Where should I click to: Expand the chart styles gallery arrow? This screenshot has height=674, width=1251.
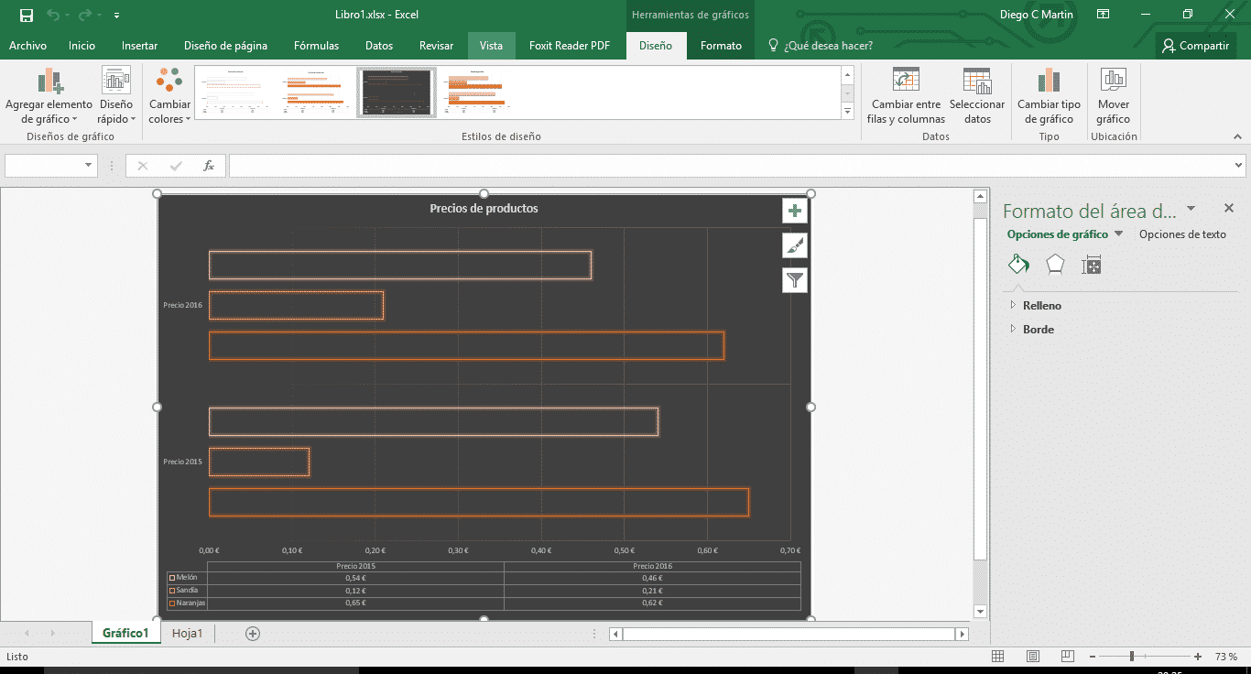(x=848, y=111)
